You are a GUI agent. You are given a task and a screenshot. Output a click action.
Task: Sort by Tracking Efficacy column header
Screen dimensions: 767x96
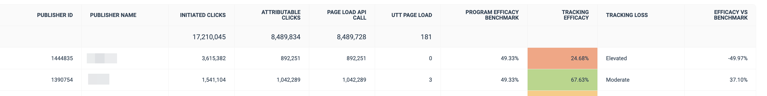(x=575, y=15)
